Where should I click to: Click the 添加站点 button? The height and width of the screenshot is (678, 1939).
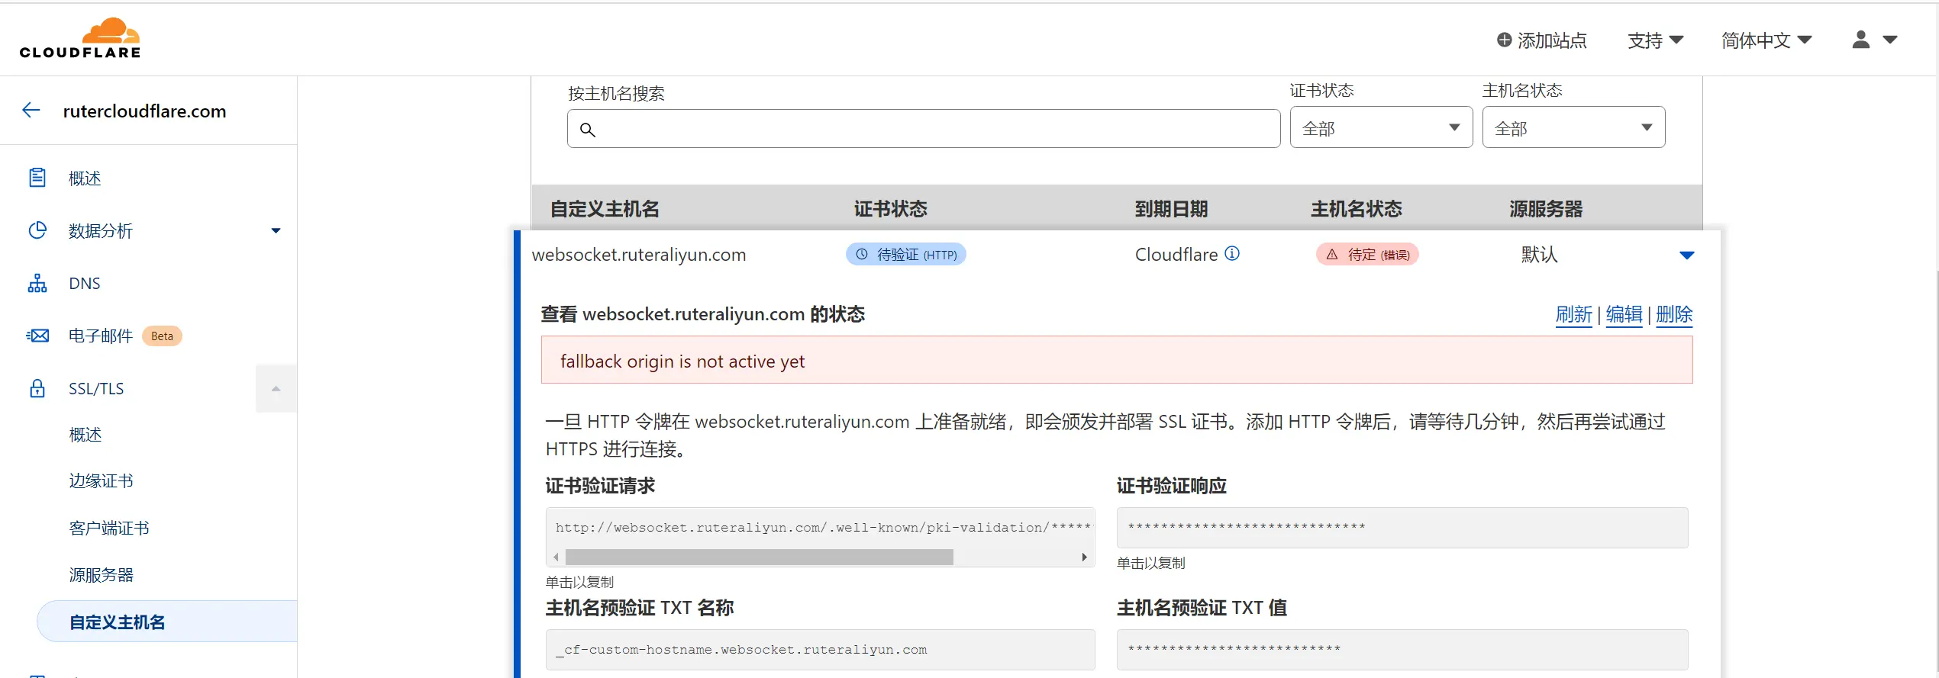[x=1542, y=40]
